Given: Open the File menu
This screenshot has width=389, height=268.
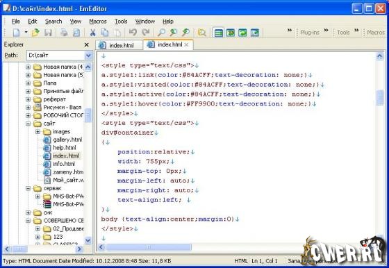Looking at the screenshot, I should pyautogui.click(x=15, y=22).
